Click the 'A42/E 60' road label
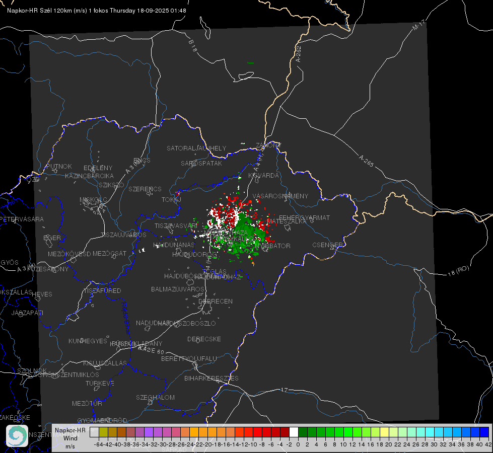 (151, 349)
